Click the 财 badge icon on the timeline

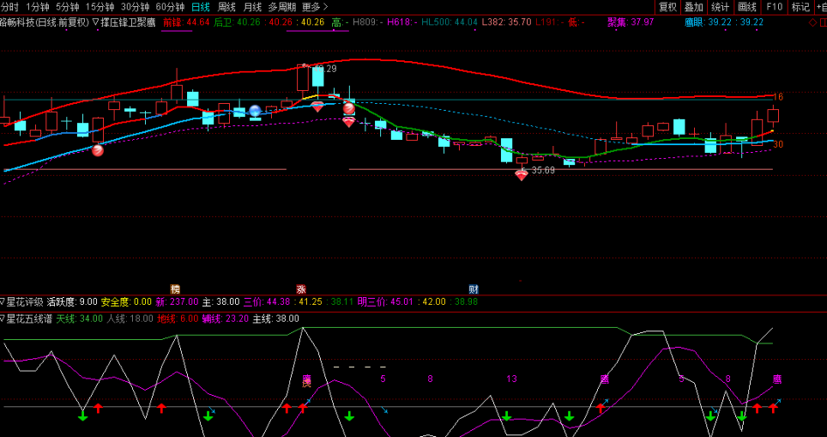coord(474,289)
